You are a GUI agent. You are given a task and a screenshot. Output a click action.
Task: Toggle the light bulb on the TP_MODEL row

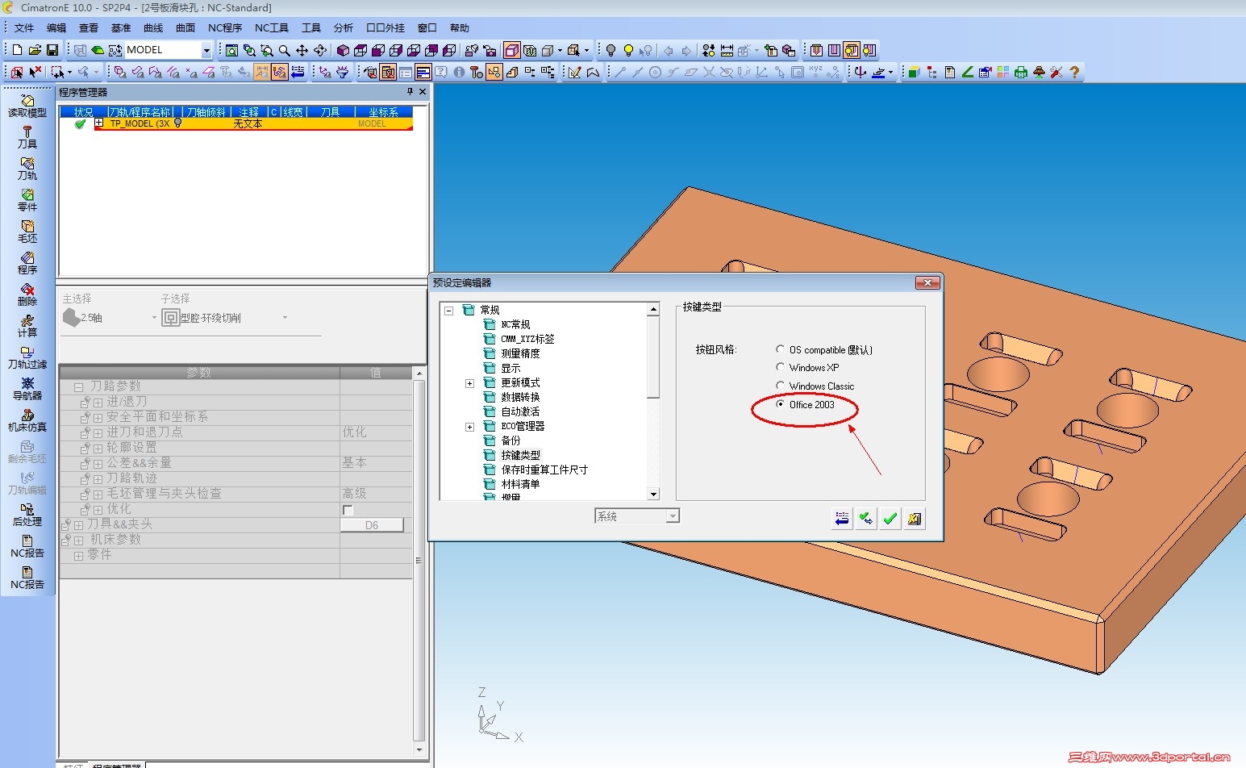click(177, 123)
